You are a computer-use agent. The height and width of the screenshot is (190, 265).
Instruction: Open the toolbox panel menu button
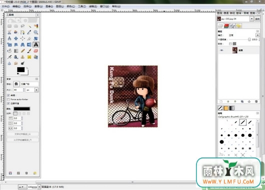(37, 15)
